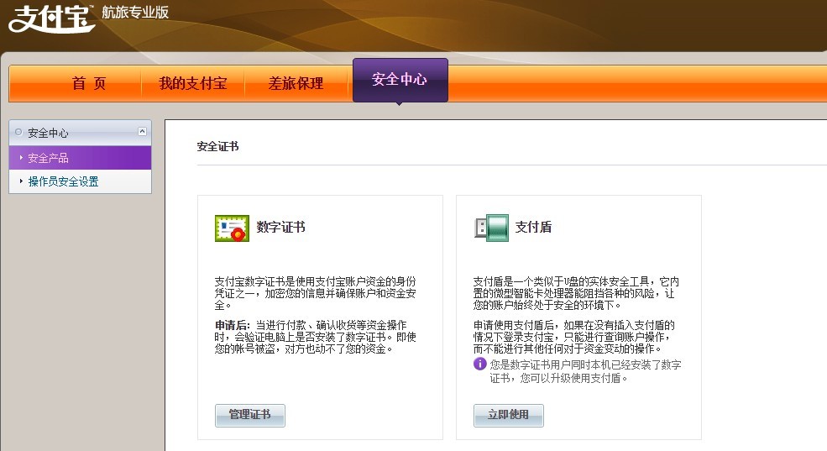The height and width of the screenshot is (451, 827).
Task: Click the Alipay 支付宝 logo
Action: coord(52,17)
